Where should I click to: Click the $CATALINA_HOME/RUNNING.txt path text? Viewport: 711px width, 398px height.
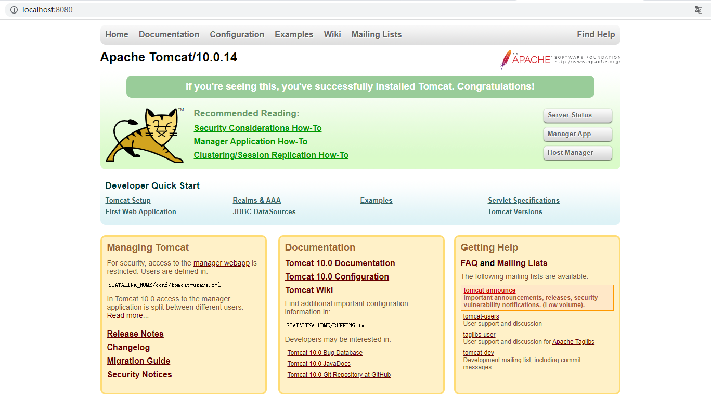327,325
